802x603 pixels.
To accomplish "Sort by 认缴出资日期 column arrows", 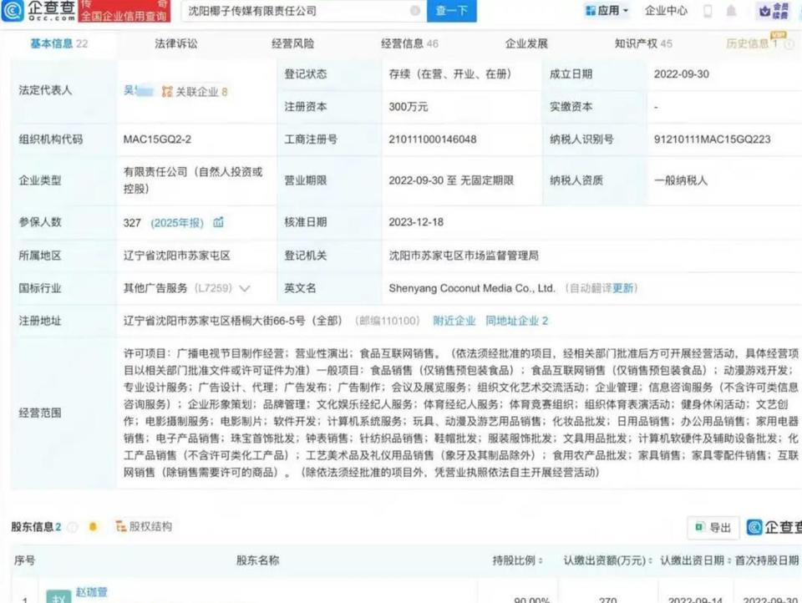I will tap(728, 560).
